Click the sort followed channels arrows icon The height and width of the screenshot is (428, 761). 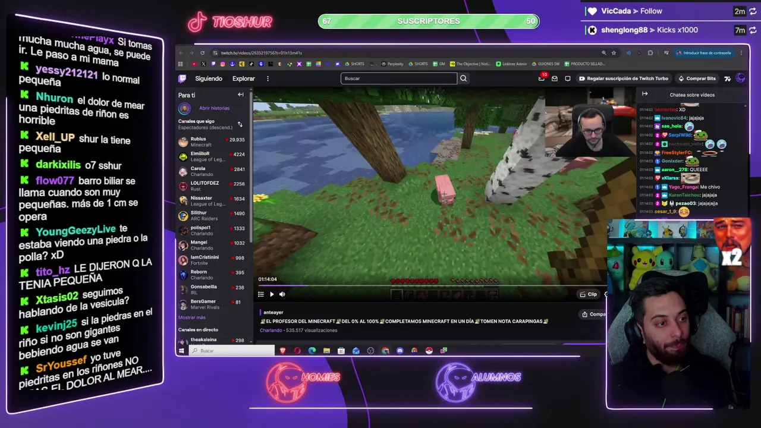(x=240, y=124)
